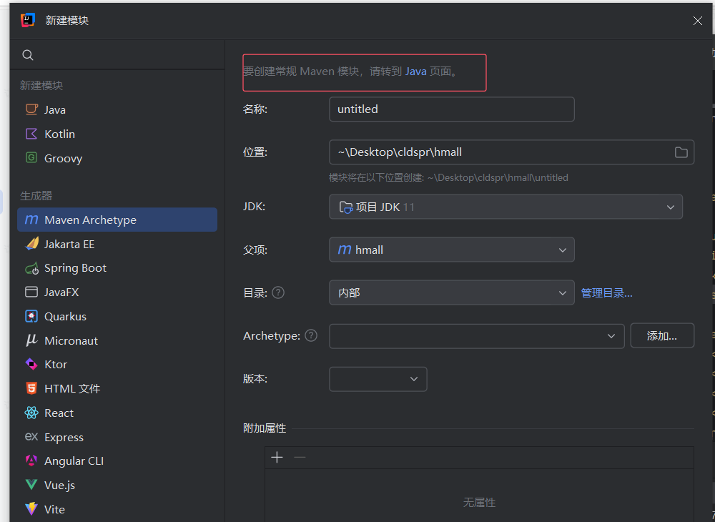Click the 名称 input field with untitled
Image resolution: width=715 pixels, height=522 pixels.
(x=451, y=109)
